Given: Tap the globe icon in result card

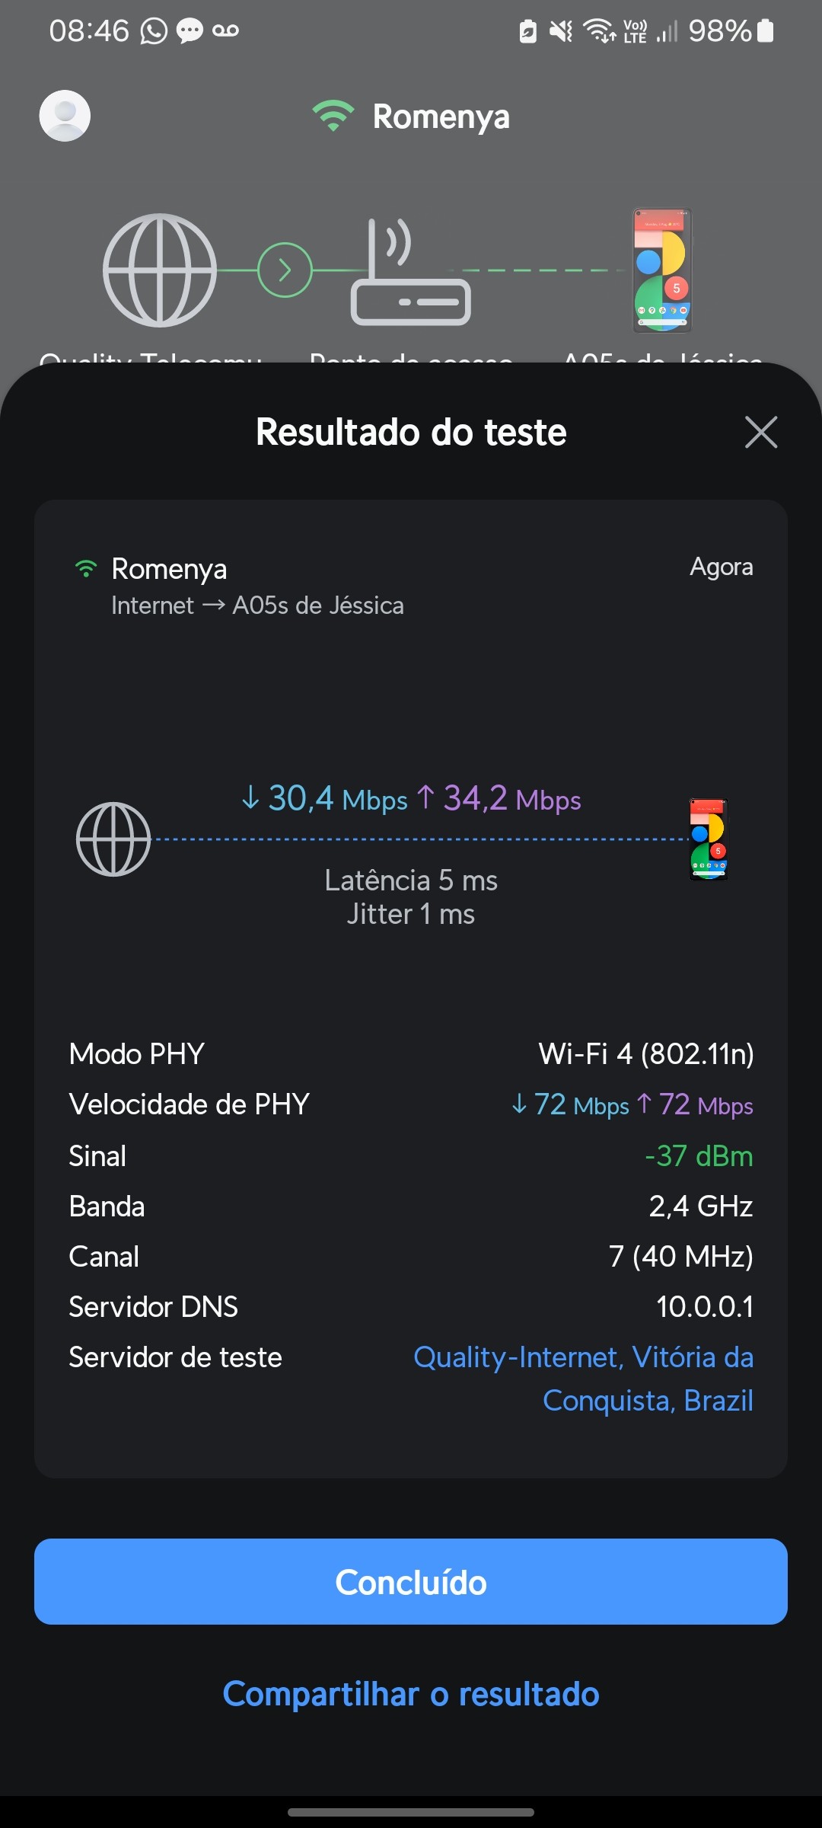Looking at the screenshot, I should pyautogui.click(x=113, y=839).
